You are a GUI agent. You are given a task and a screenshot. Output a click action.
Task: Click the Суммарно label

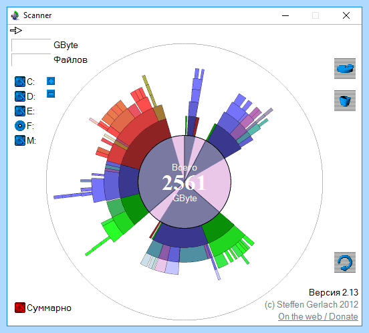(49, 308)
